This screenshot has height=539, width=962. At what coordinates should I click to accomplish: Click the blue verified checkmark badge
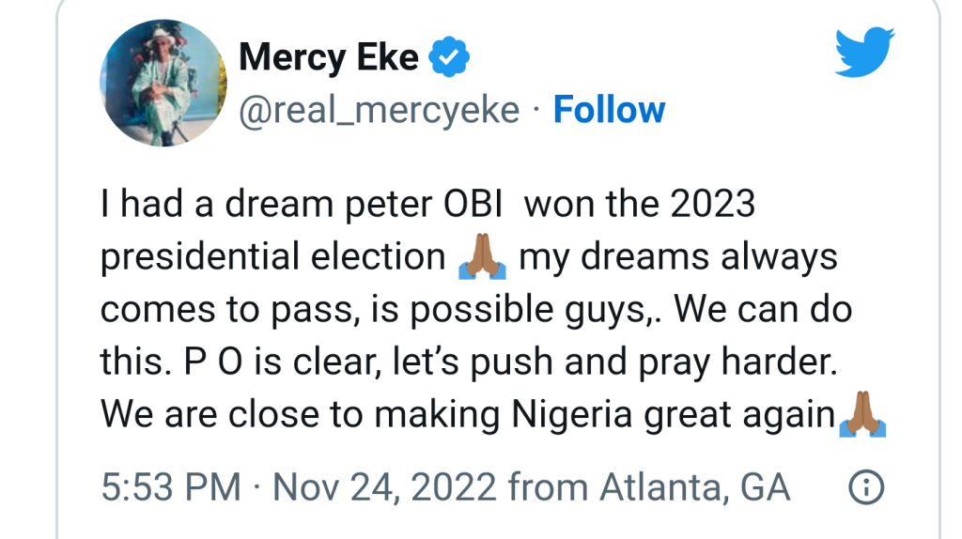coord(449,56)
